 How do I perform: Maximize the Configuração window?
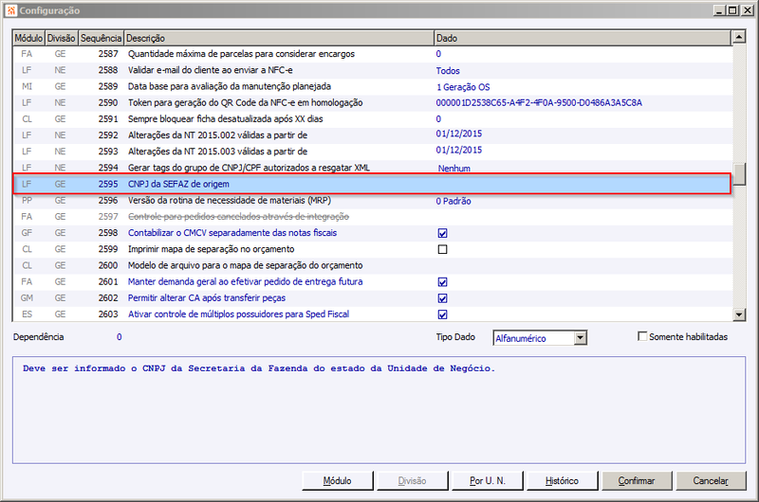tap(732, 10)
